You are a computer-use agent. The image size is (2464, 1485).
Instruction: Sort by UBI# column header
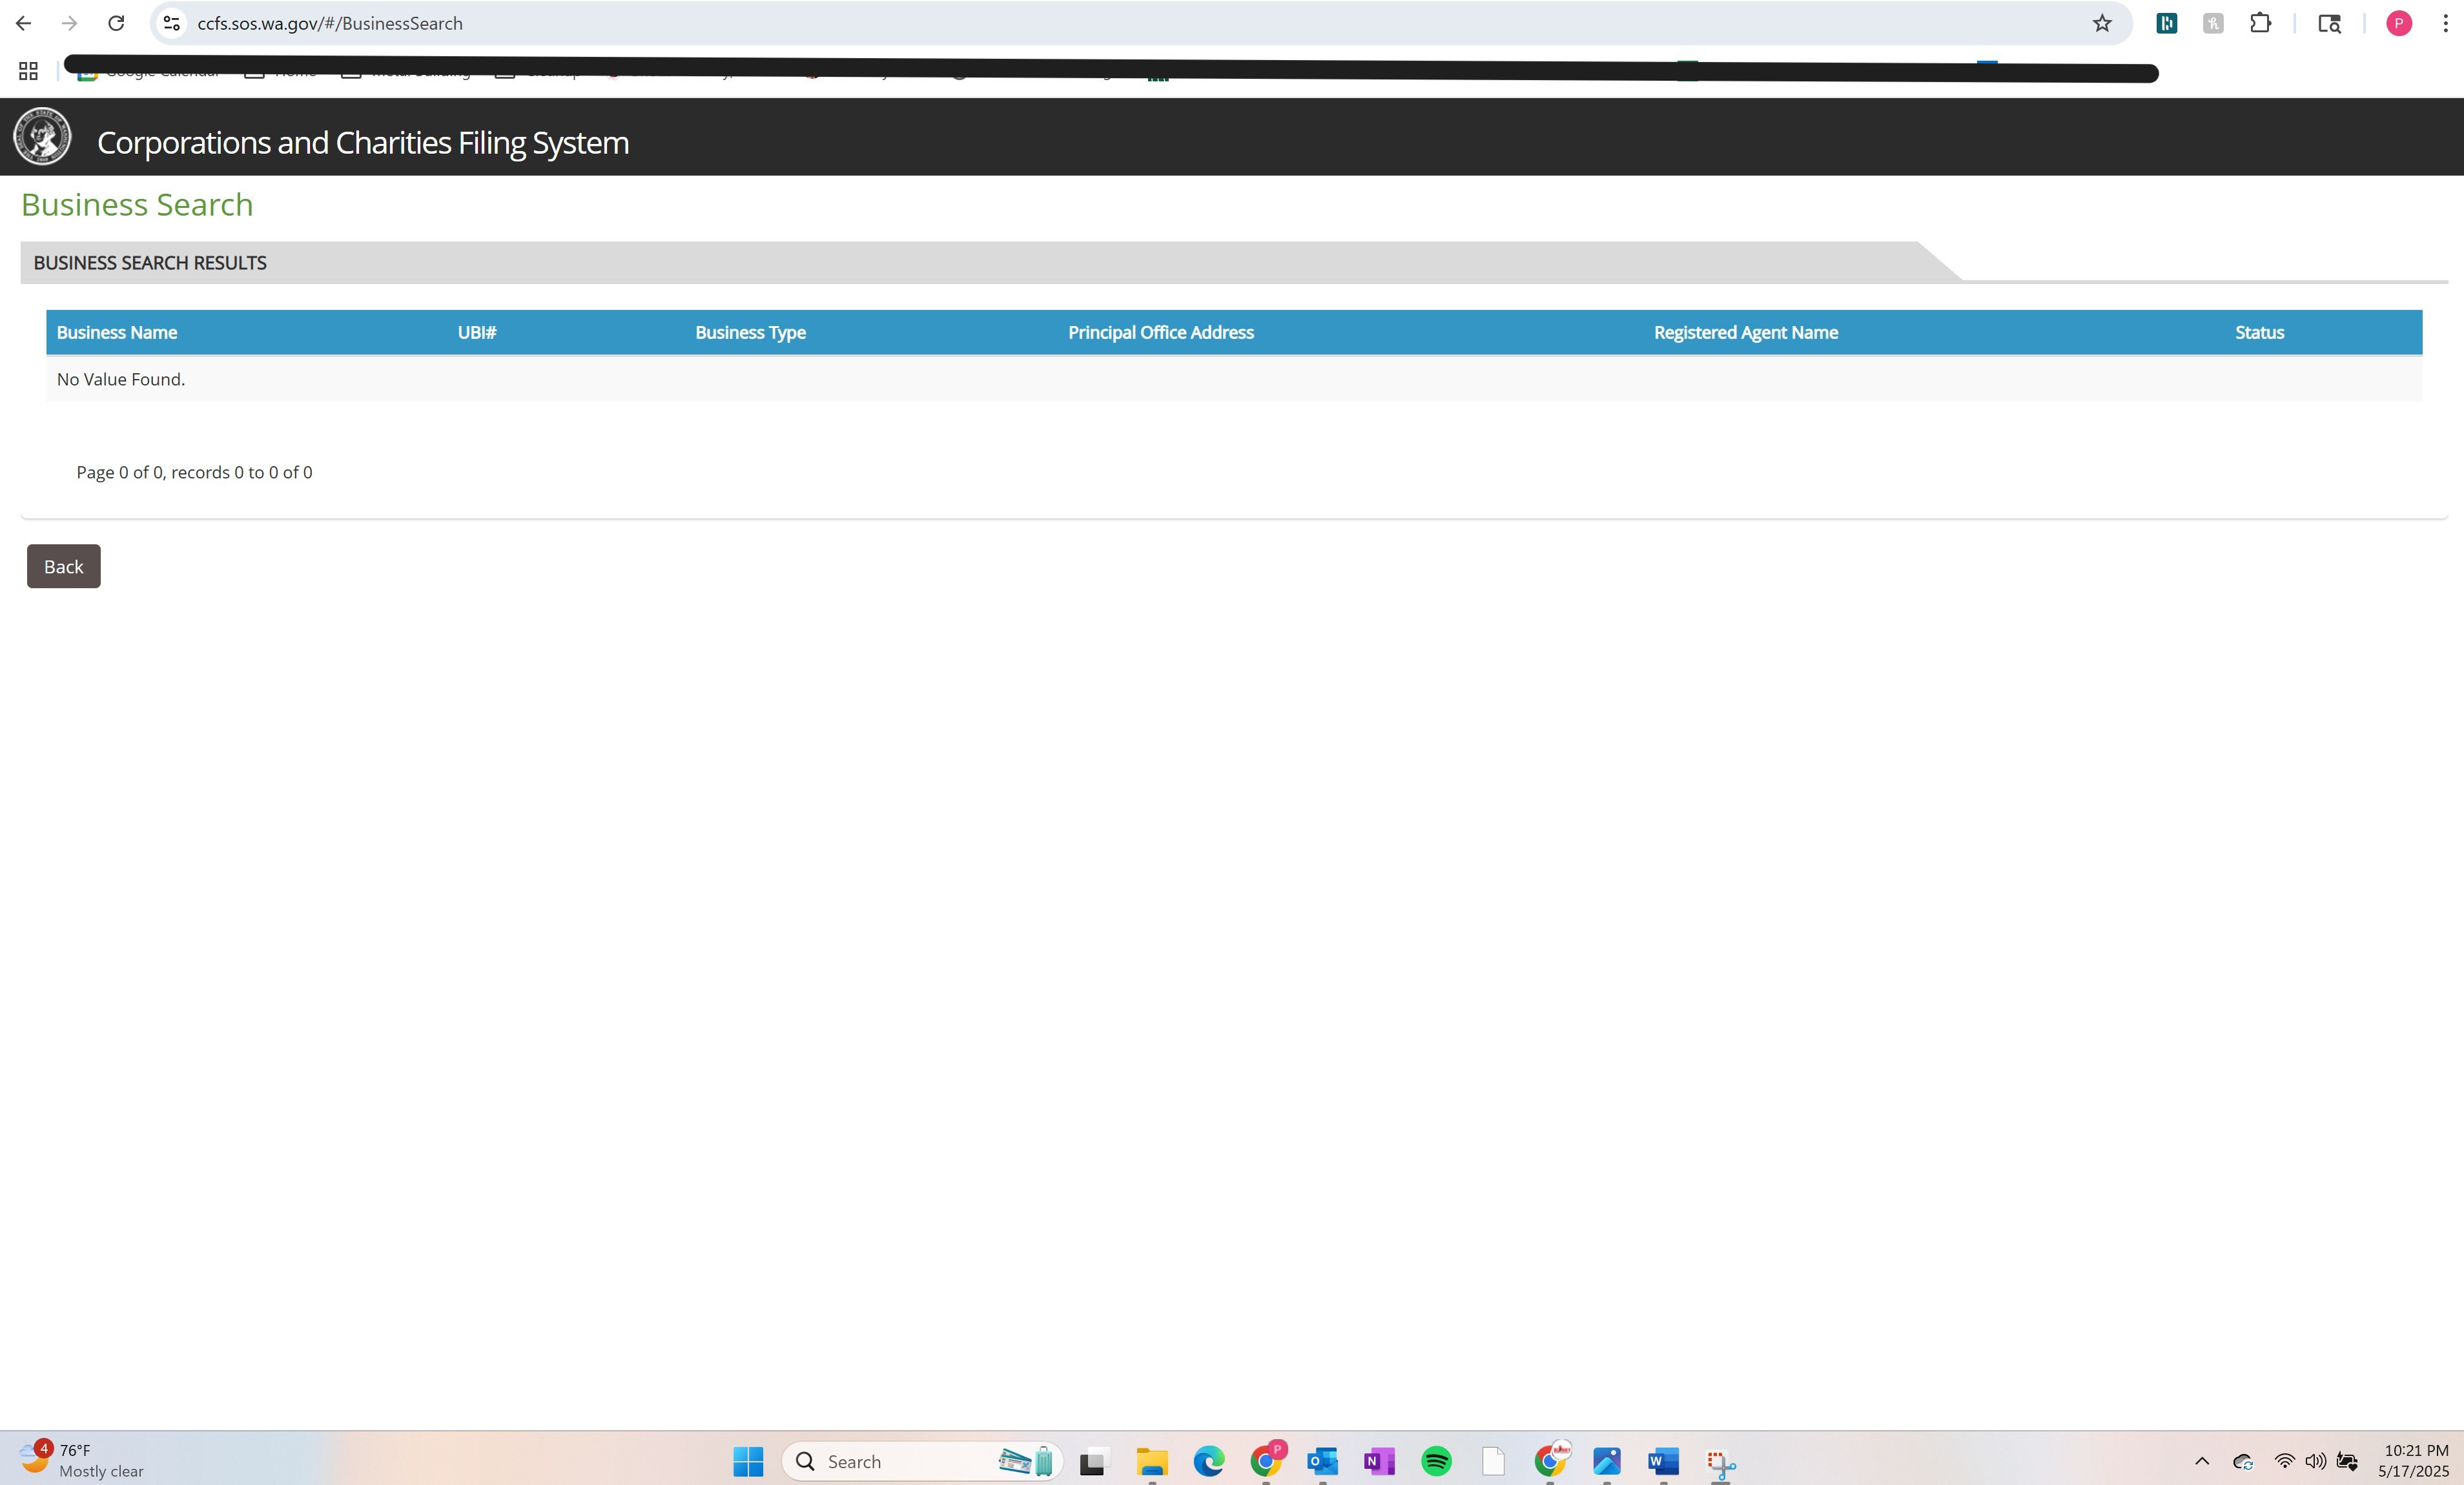pos(477,332)
